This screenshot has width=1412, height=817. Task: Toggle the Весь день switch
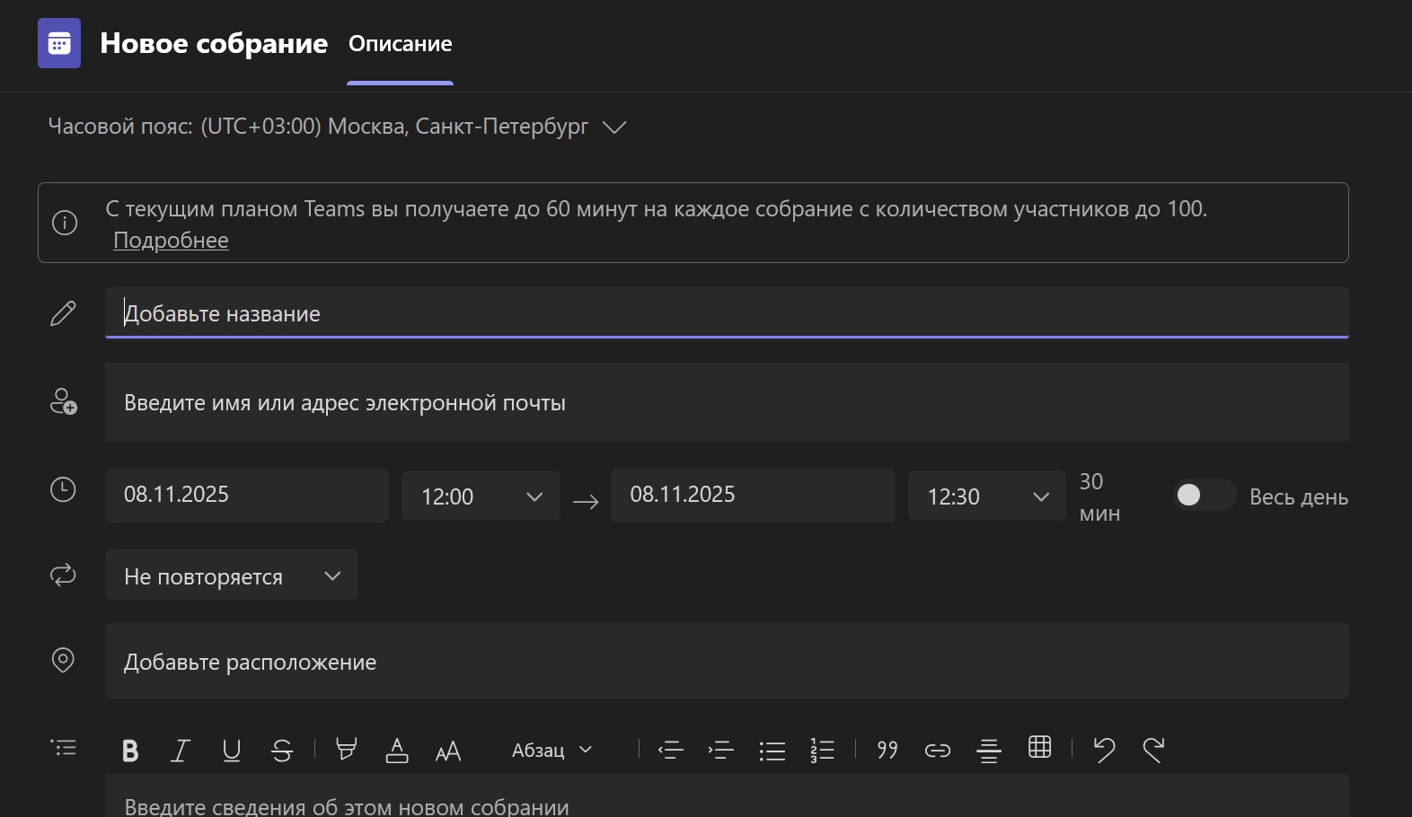(1205, 495)
